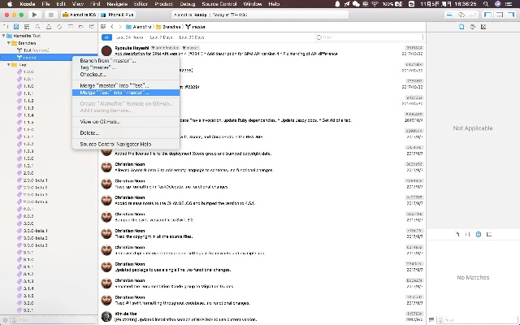Select the All commits filter tab
520x325 pixels.
(106, 37)
